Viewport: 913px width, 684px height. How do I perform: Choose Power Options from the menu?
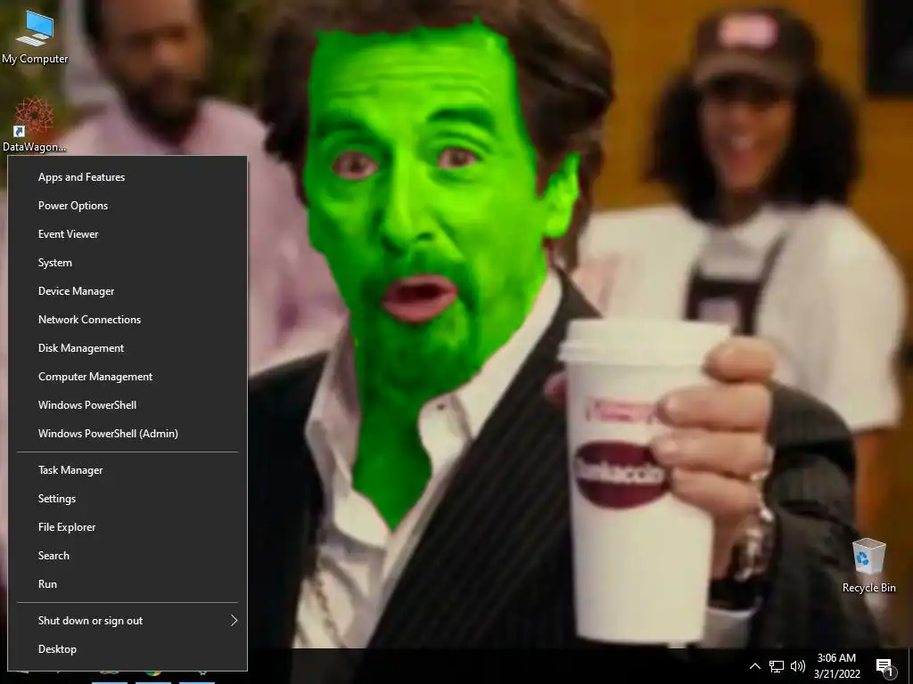[x=127, y=206]
